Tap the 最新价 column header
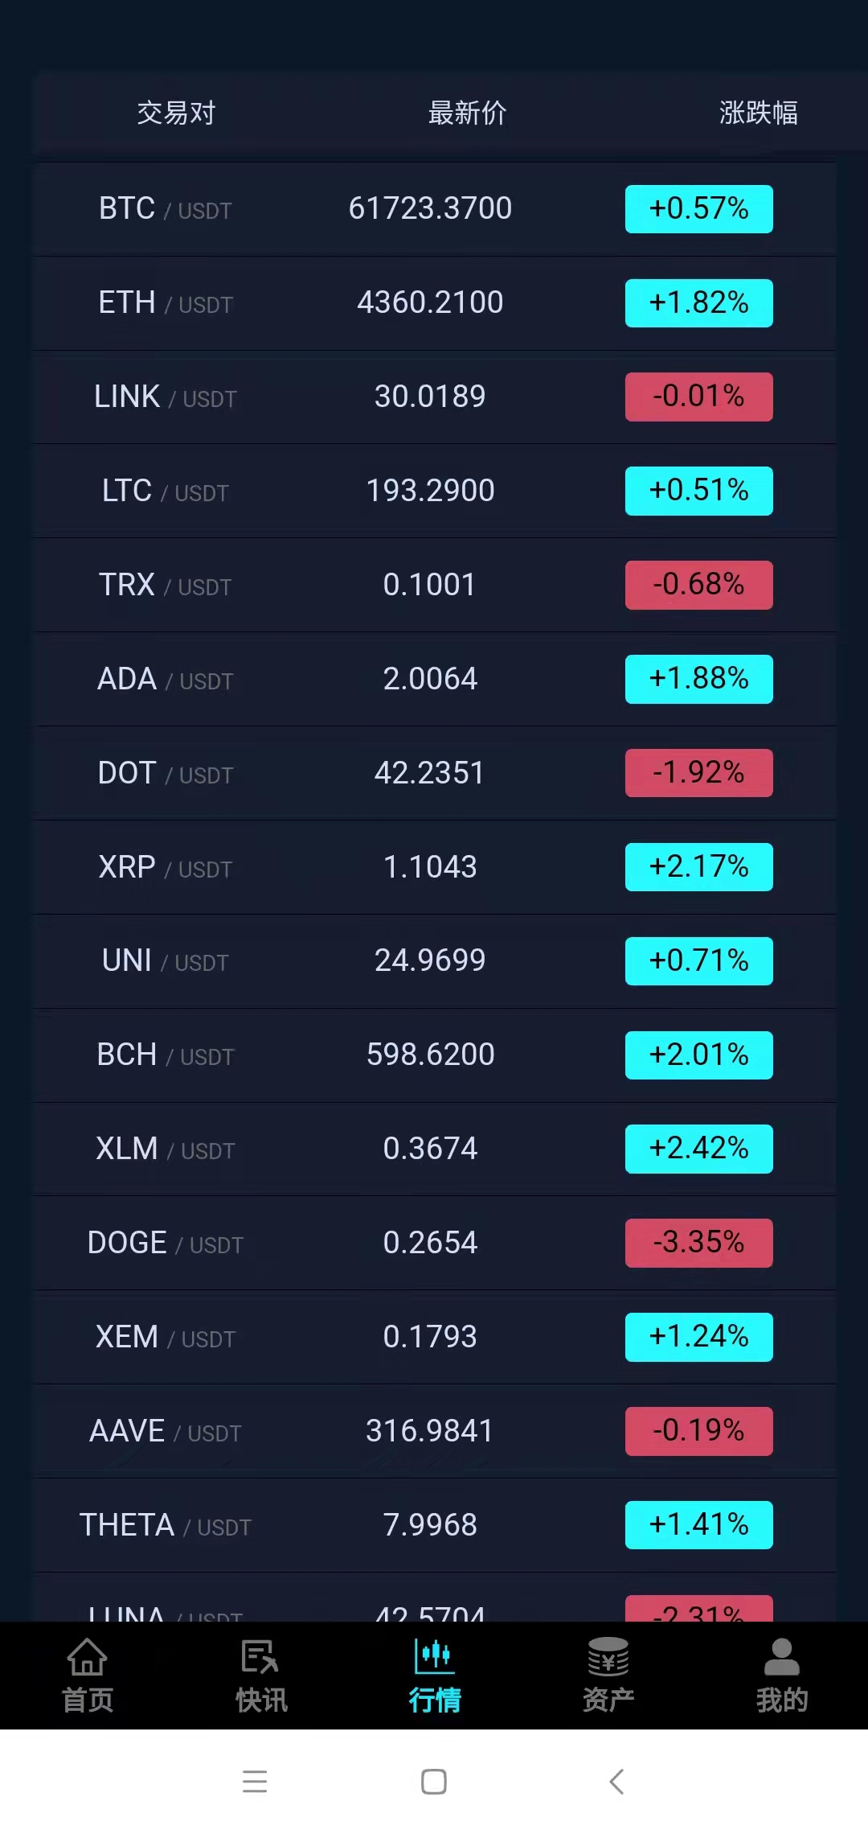868x1834 pixels. coord(467,113)
